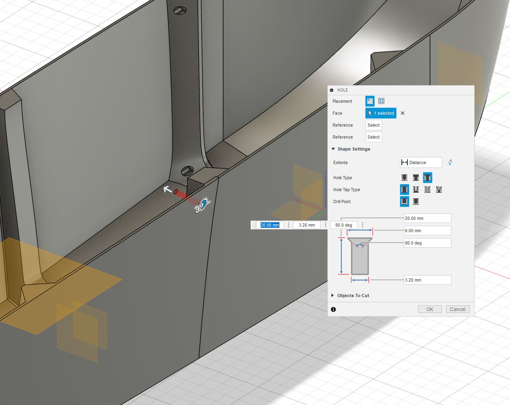The image size is (510, 405).
Task: Click the Flip Direction icon beside Extents
Action: click(x=450, y=162)
